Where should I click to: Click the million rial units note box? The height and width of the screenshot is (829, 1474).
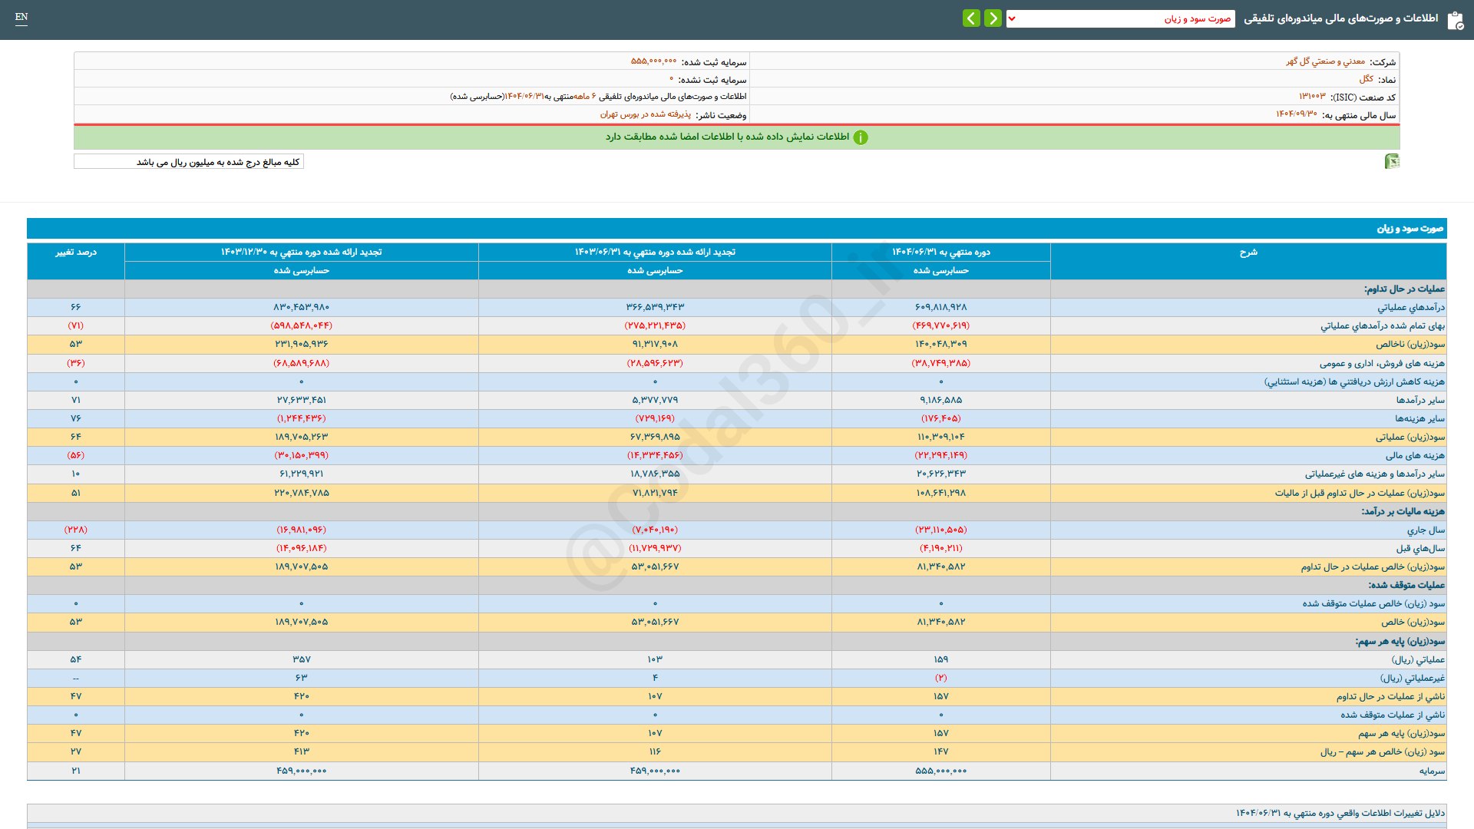[x=189, y=162]
